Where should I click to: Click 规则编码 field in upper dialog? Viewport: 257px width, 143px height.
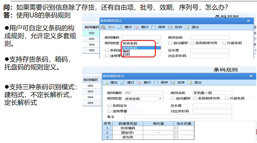click(x=141, y=38)
